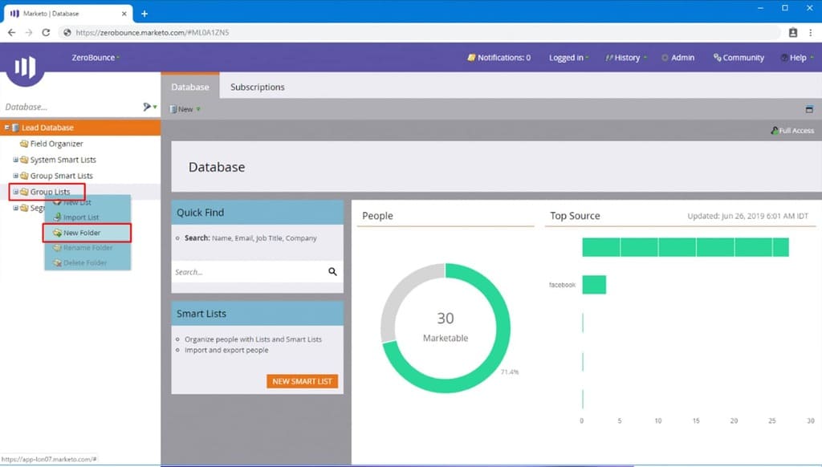Image resolution: width=822 pixels, height=467 pixels.
Task: Click browser forward arrow
Action: (29, 32)
